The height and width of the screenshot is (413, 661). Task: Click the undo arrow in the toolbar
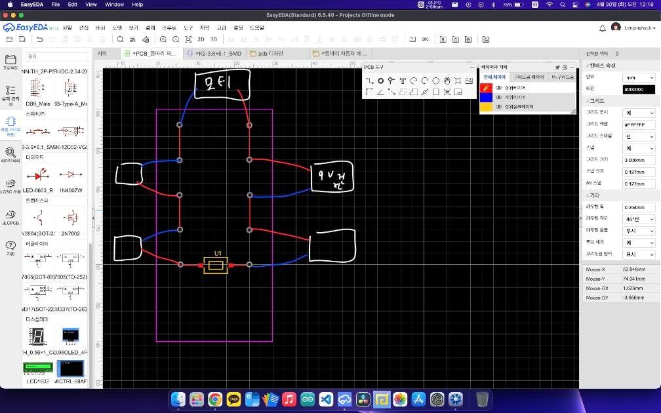[x=40, y=40]
